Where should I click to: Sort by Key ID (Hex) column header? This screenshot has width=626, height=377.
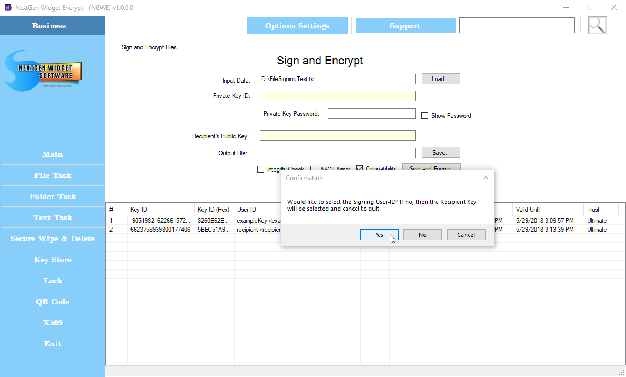pyautogui.click(x=214, y=210)
